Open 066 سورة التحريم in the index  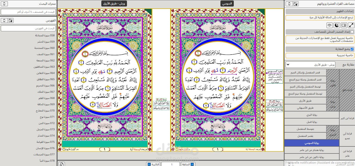46,86
